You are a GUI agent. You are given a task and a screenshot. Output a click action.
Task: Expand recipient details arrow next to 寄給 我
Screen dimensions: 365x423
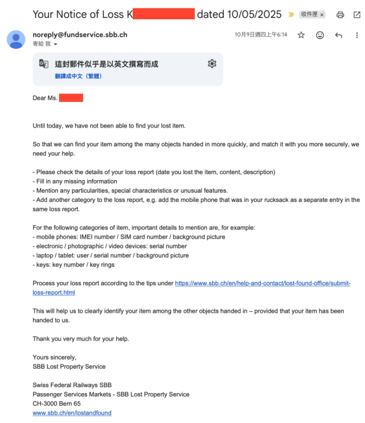click(x=55, y=44)
